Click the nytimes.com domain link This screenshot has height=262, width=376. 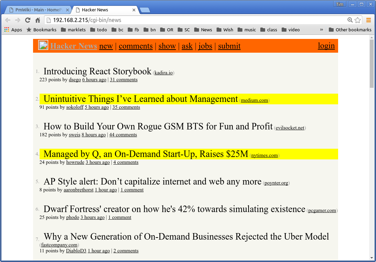tap(264, 155)
